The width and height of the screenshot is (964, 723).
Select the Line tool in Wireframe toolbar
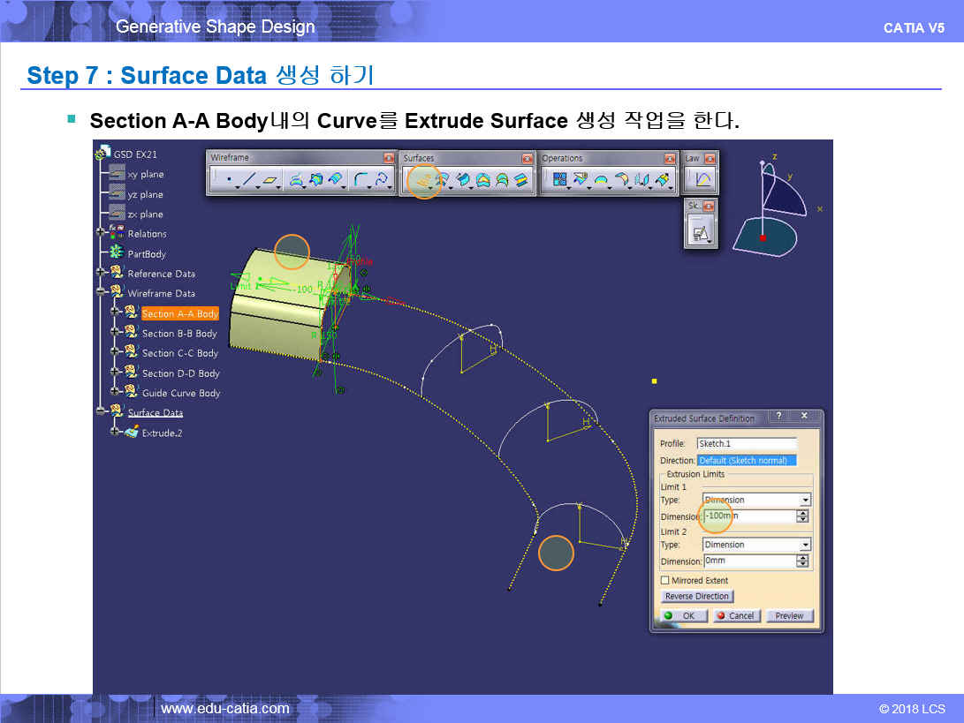pos(249,181)
